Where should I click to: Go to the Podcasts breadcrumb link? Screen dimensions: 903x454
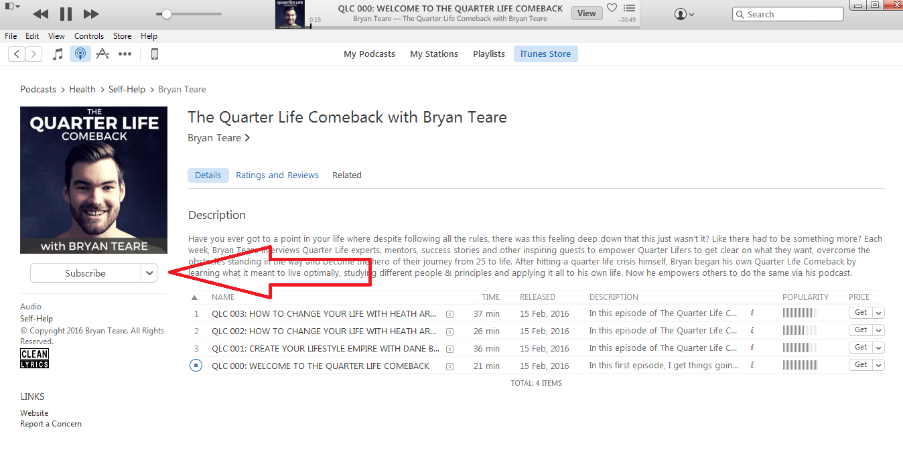click(x=38, y=89)
